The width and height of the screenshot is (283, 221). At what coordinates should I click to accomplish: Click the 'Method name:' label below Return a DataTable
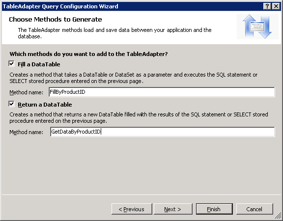click(x=27, y=132)
